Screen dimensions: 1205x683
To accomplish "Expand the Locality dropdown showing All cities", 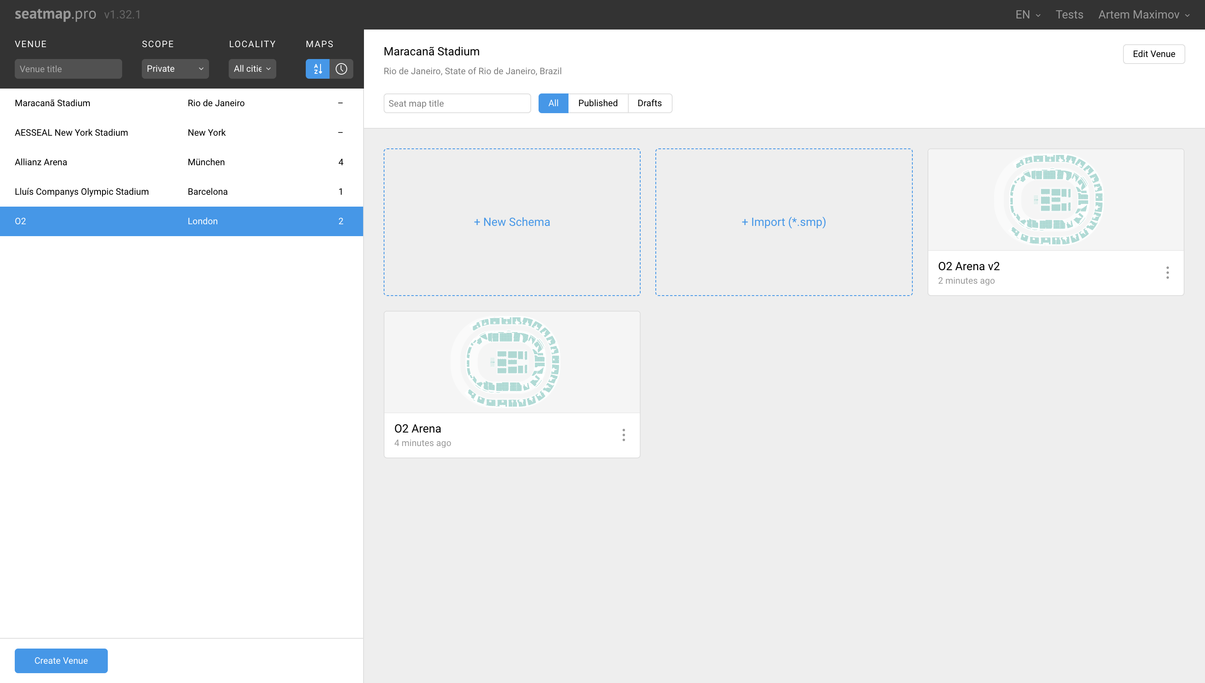I will [x=251, y=68].
